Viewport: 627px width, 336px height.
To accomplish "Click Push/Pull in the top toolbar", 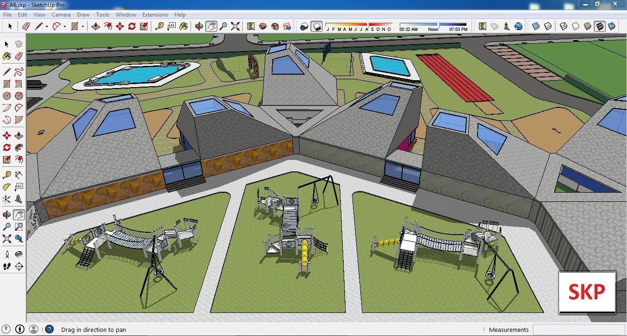I will coord(96,26).
